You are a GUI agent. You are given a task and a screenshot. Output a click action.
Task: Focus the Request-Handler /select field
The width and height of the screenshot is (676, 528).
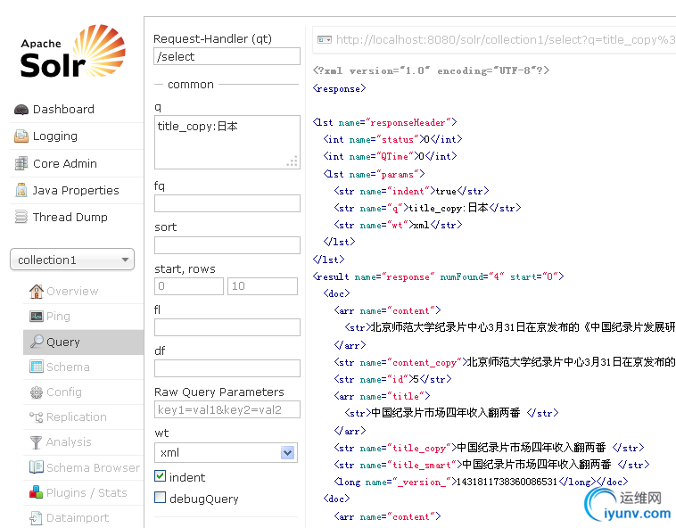(x=227, y=56)
